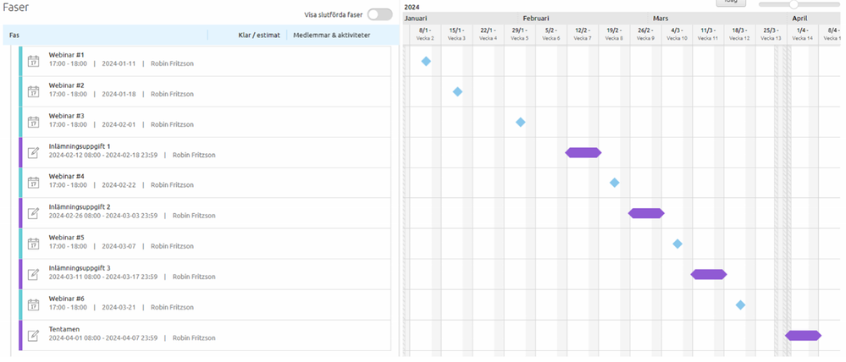Select Webinar #1 diamond milestone in timeline
Screen dimensions: 846x362
coord(426,62)
